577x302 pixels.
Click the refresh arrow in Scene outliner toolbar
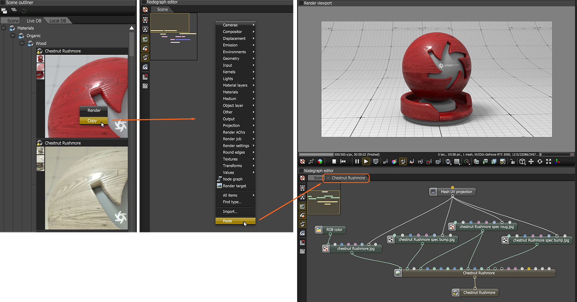point(24,11)
